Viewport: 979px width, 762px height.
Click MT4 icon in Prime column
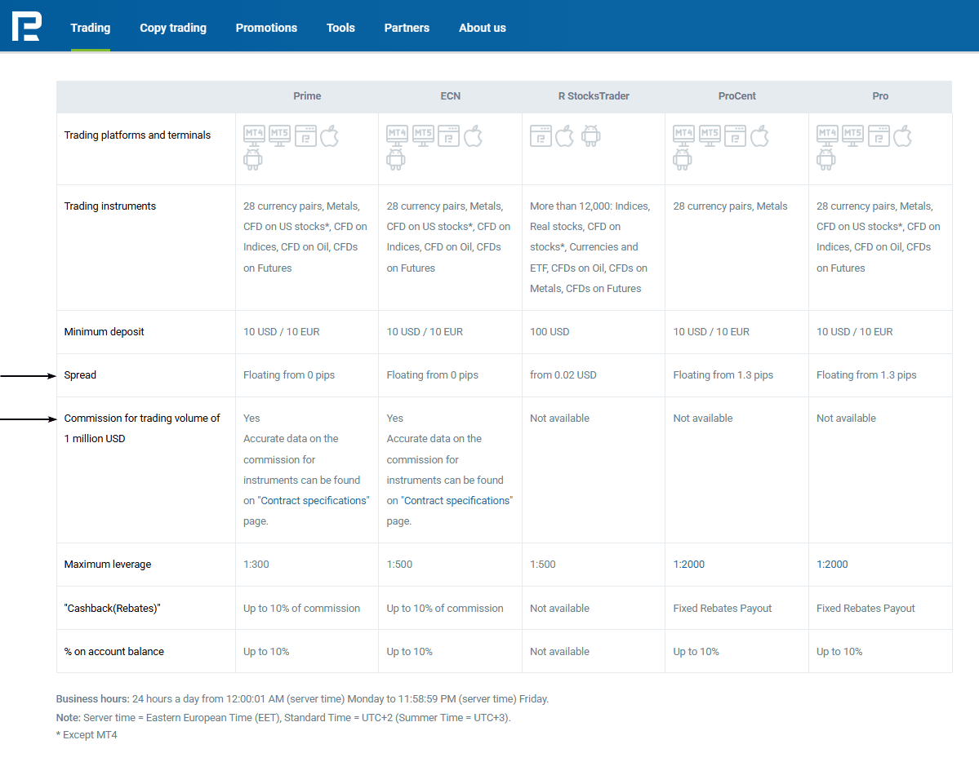254,135
